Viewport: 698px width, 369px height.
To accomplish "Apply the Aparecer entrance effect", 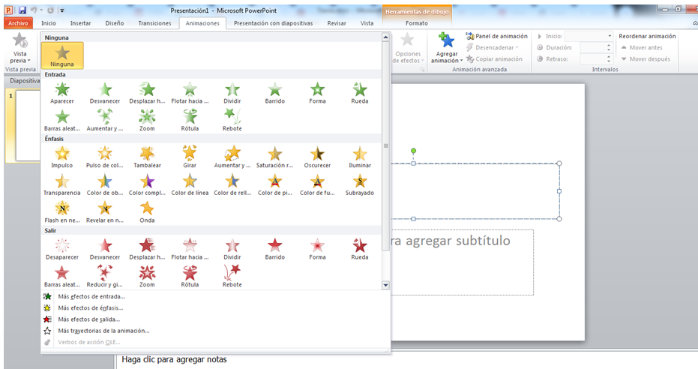I will pyautogui.click(x=62, y=93).
